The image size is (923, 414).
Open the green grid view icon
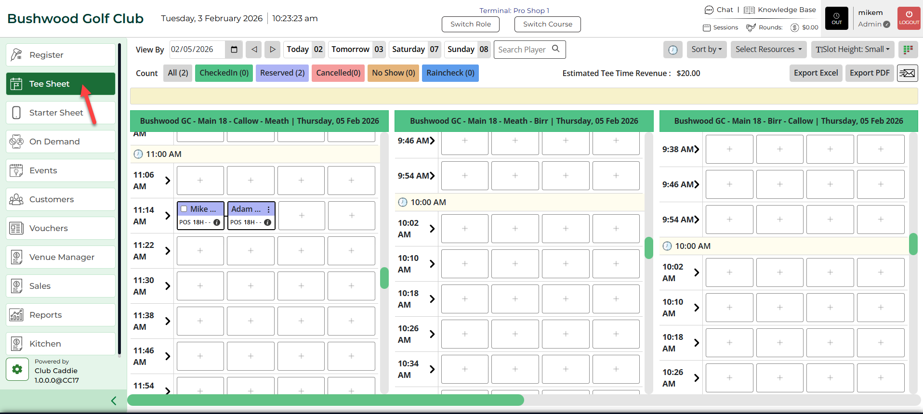pos(908,50)
